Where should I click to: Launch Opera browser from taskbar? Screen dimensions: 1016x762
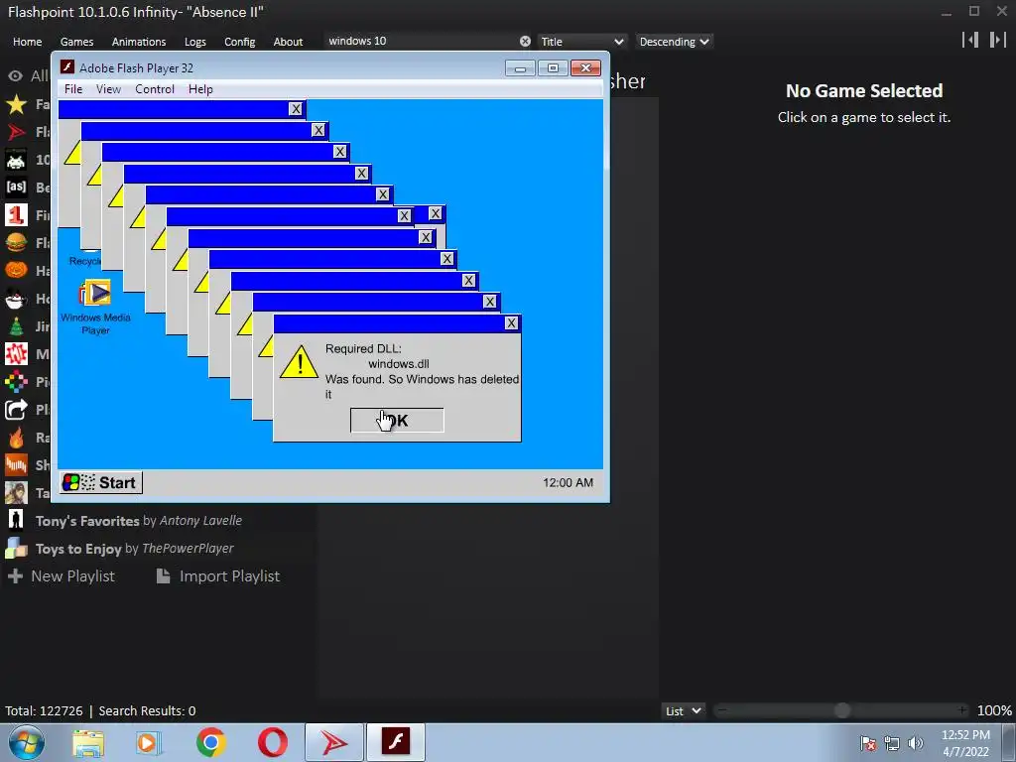point(272,742)
